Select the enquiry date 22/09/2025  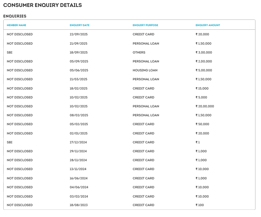[79, 34]
